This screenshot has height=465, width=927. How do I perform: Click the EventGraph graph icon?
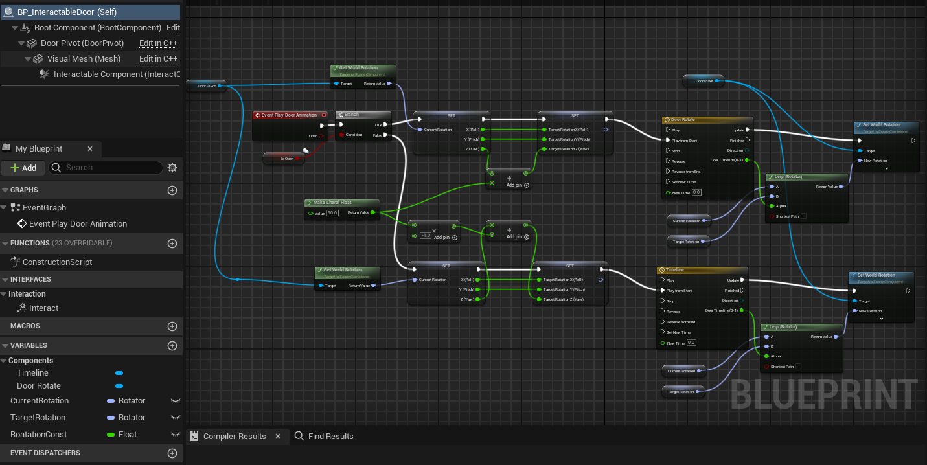point(16,208)
